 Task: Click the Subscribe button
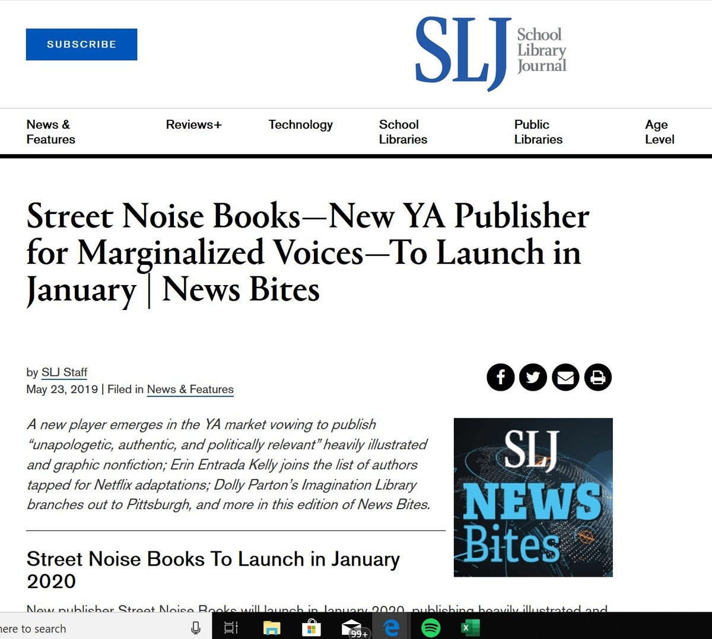point(81,44)
